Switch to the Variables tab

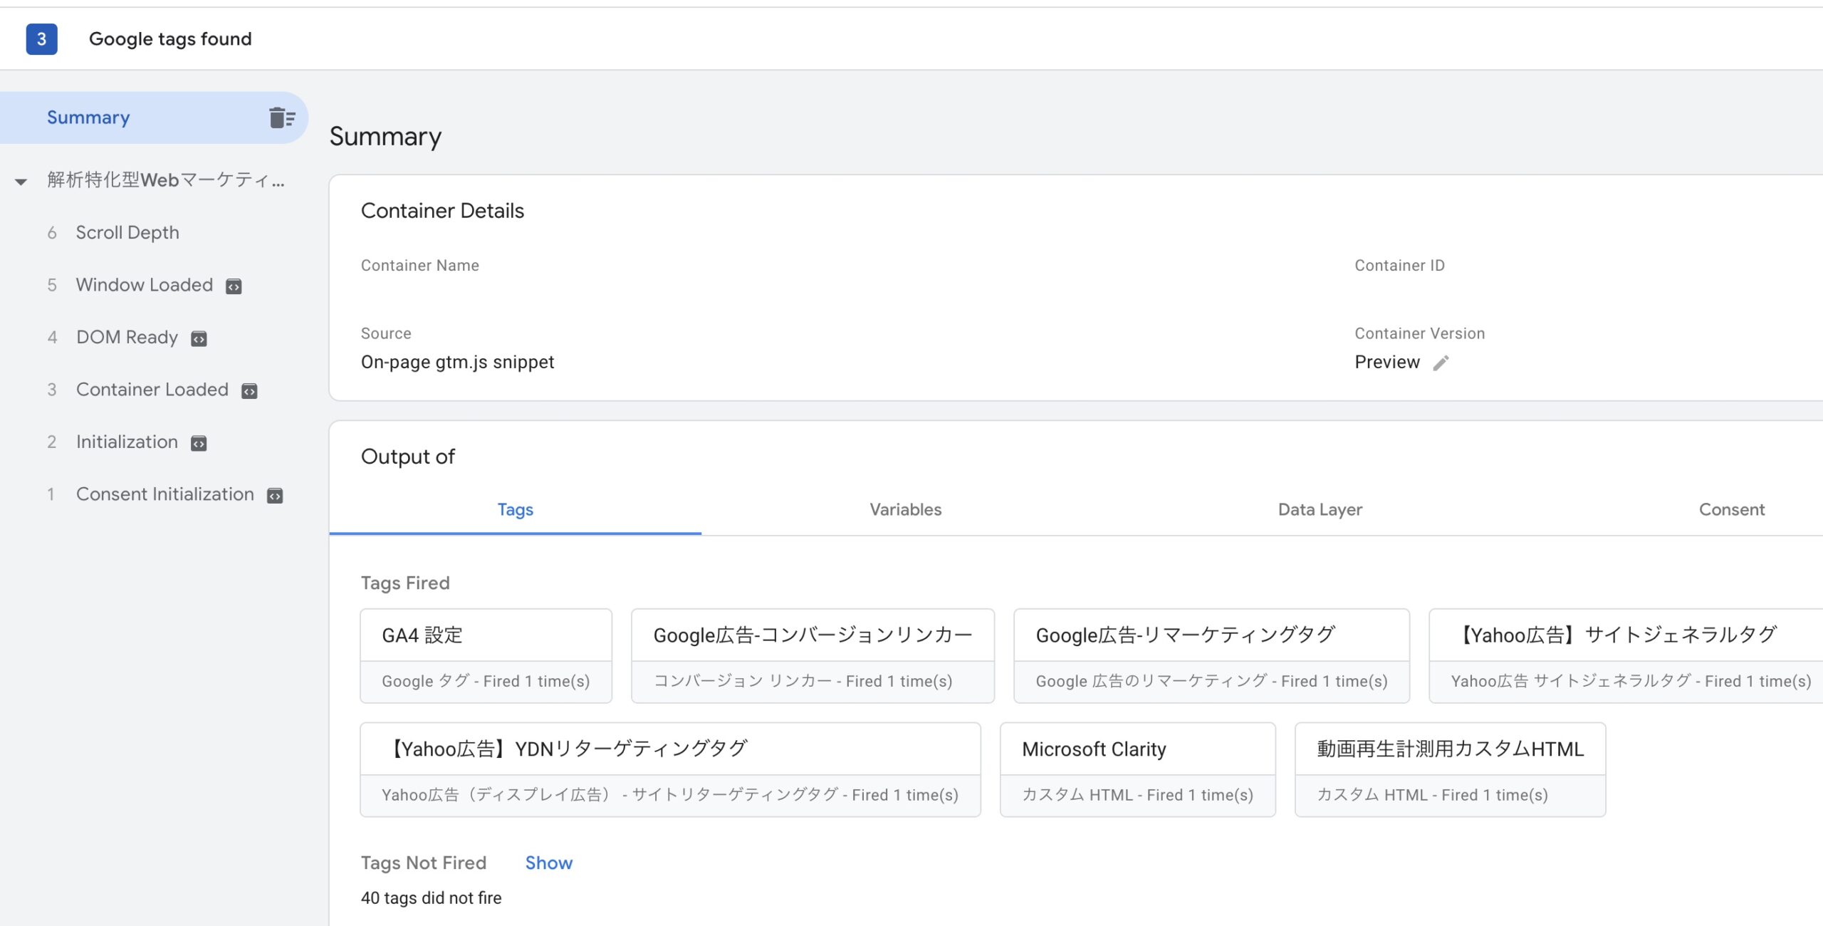point(905,510)
